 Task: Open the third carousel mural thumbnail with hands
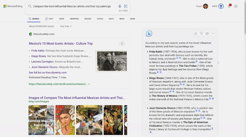[89, 120]
